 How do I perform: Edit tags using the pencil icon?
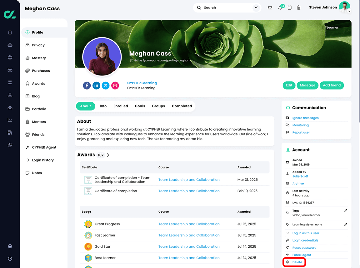click(346, 210)
